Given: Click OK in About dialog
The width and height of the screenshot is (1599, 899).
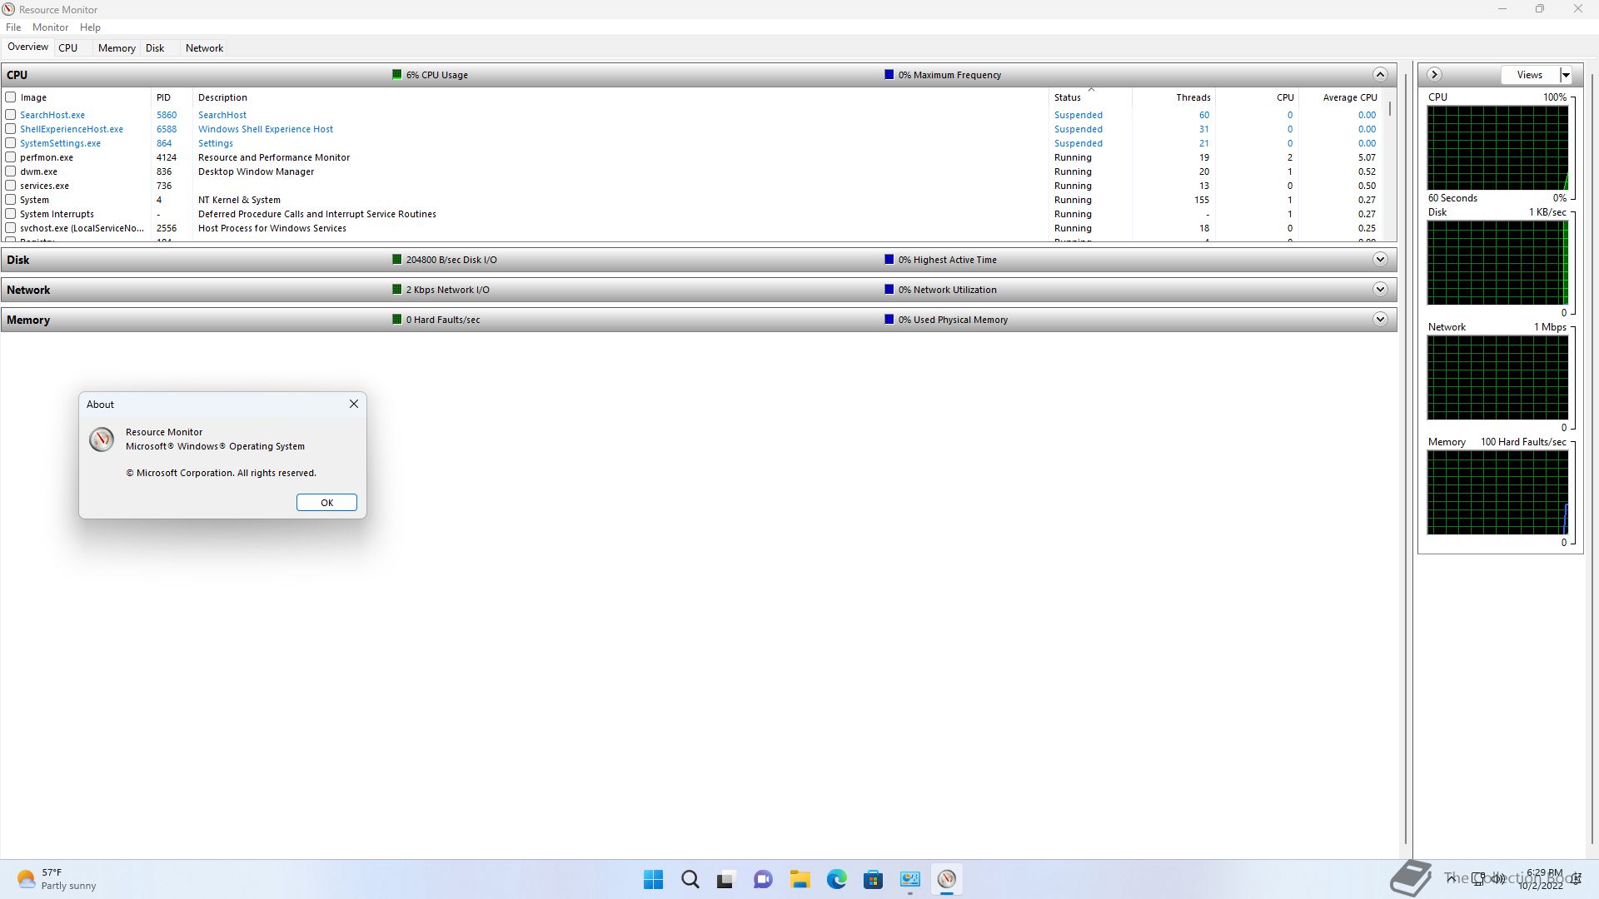Looking at the screenshot, I should coord(326,503).
